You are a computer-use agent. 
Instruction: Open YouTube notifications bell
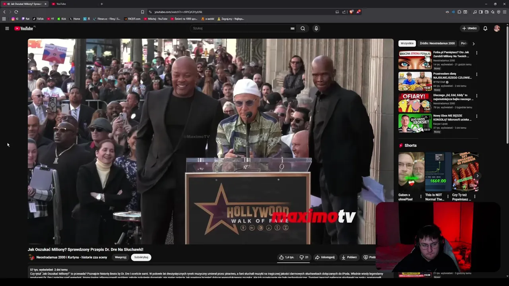coord(485,28)
